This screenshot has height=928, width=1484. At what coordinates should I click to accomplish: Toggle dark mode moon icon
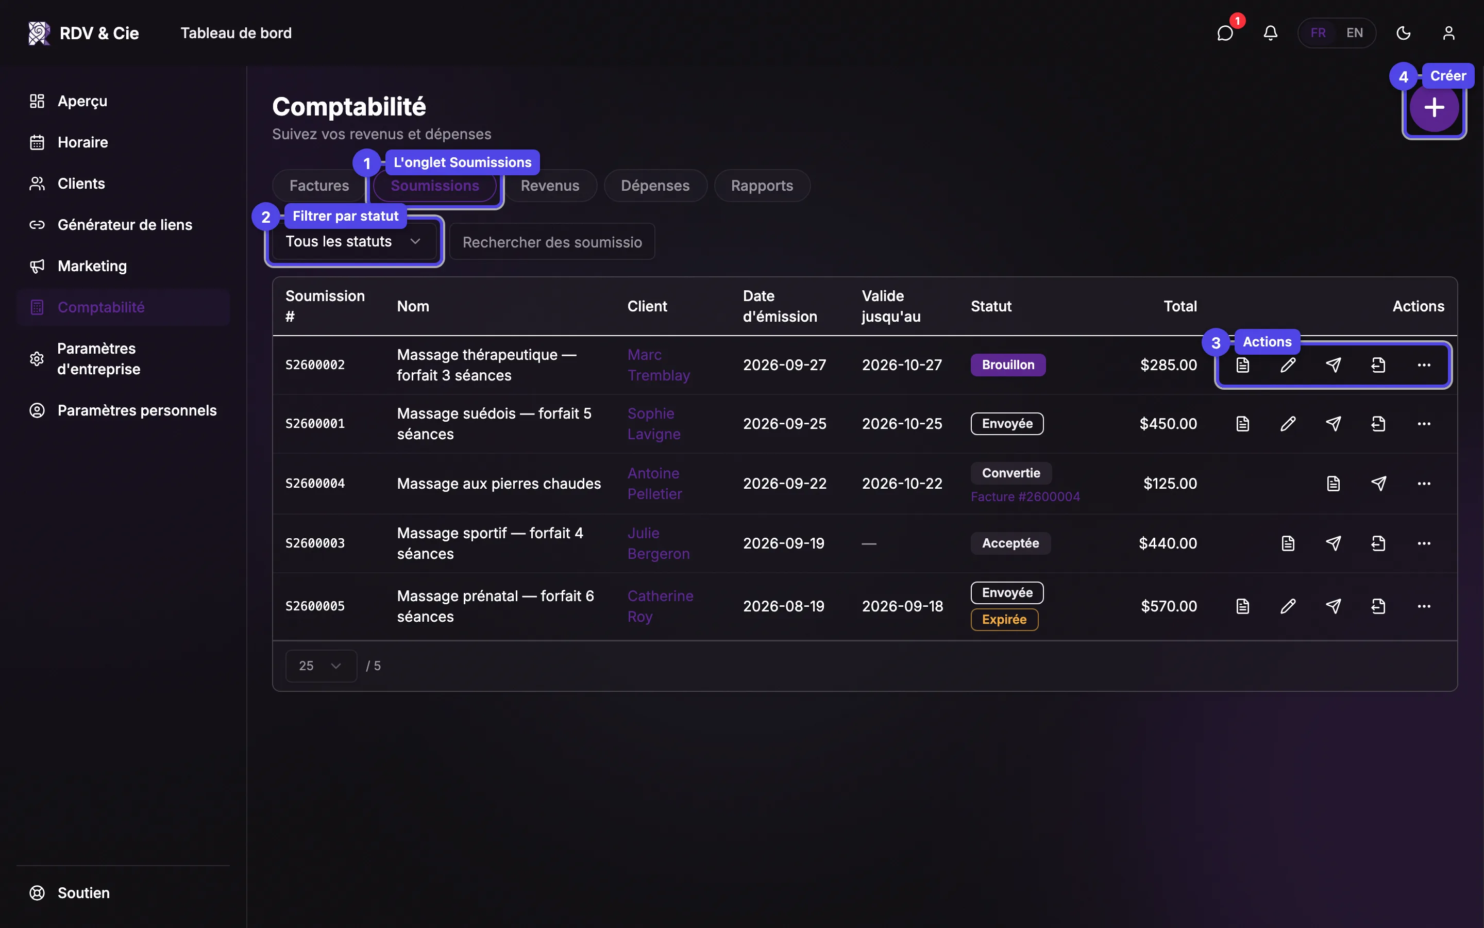tap(1404, 33)
